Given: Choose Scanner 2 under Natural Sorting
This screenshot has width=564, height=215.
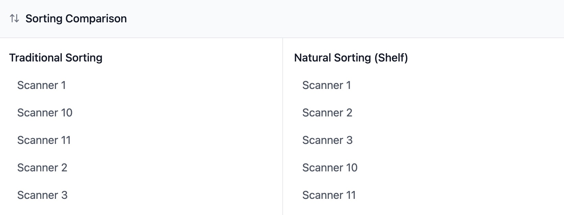Looking at the screenshot, I should [327, 113].
